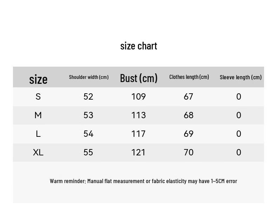Click the "size" column header
This screenshot has width=277, height=208.
click(38, 79)
